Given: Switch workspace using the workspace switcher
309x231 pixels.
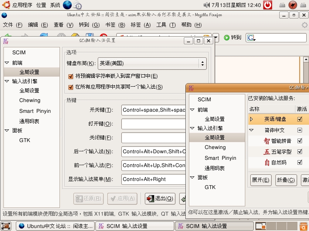Looking at the screenshot, I should click(x=277, y=226).
